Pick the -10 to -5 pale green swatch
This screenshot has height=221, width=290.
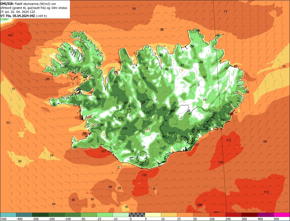(x=121, y=215)
